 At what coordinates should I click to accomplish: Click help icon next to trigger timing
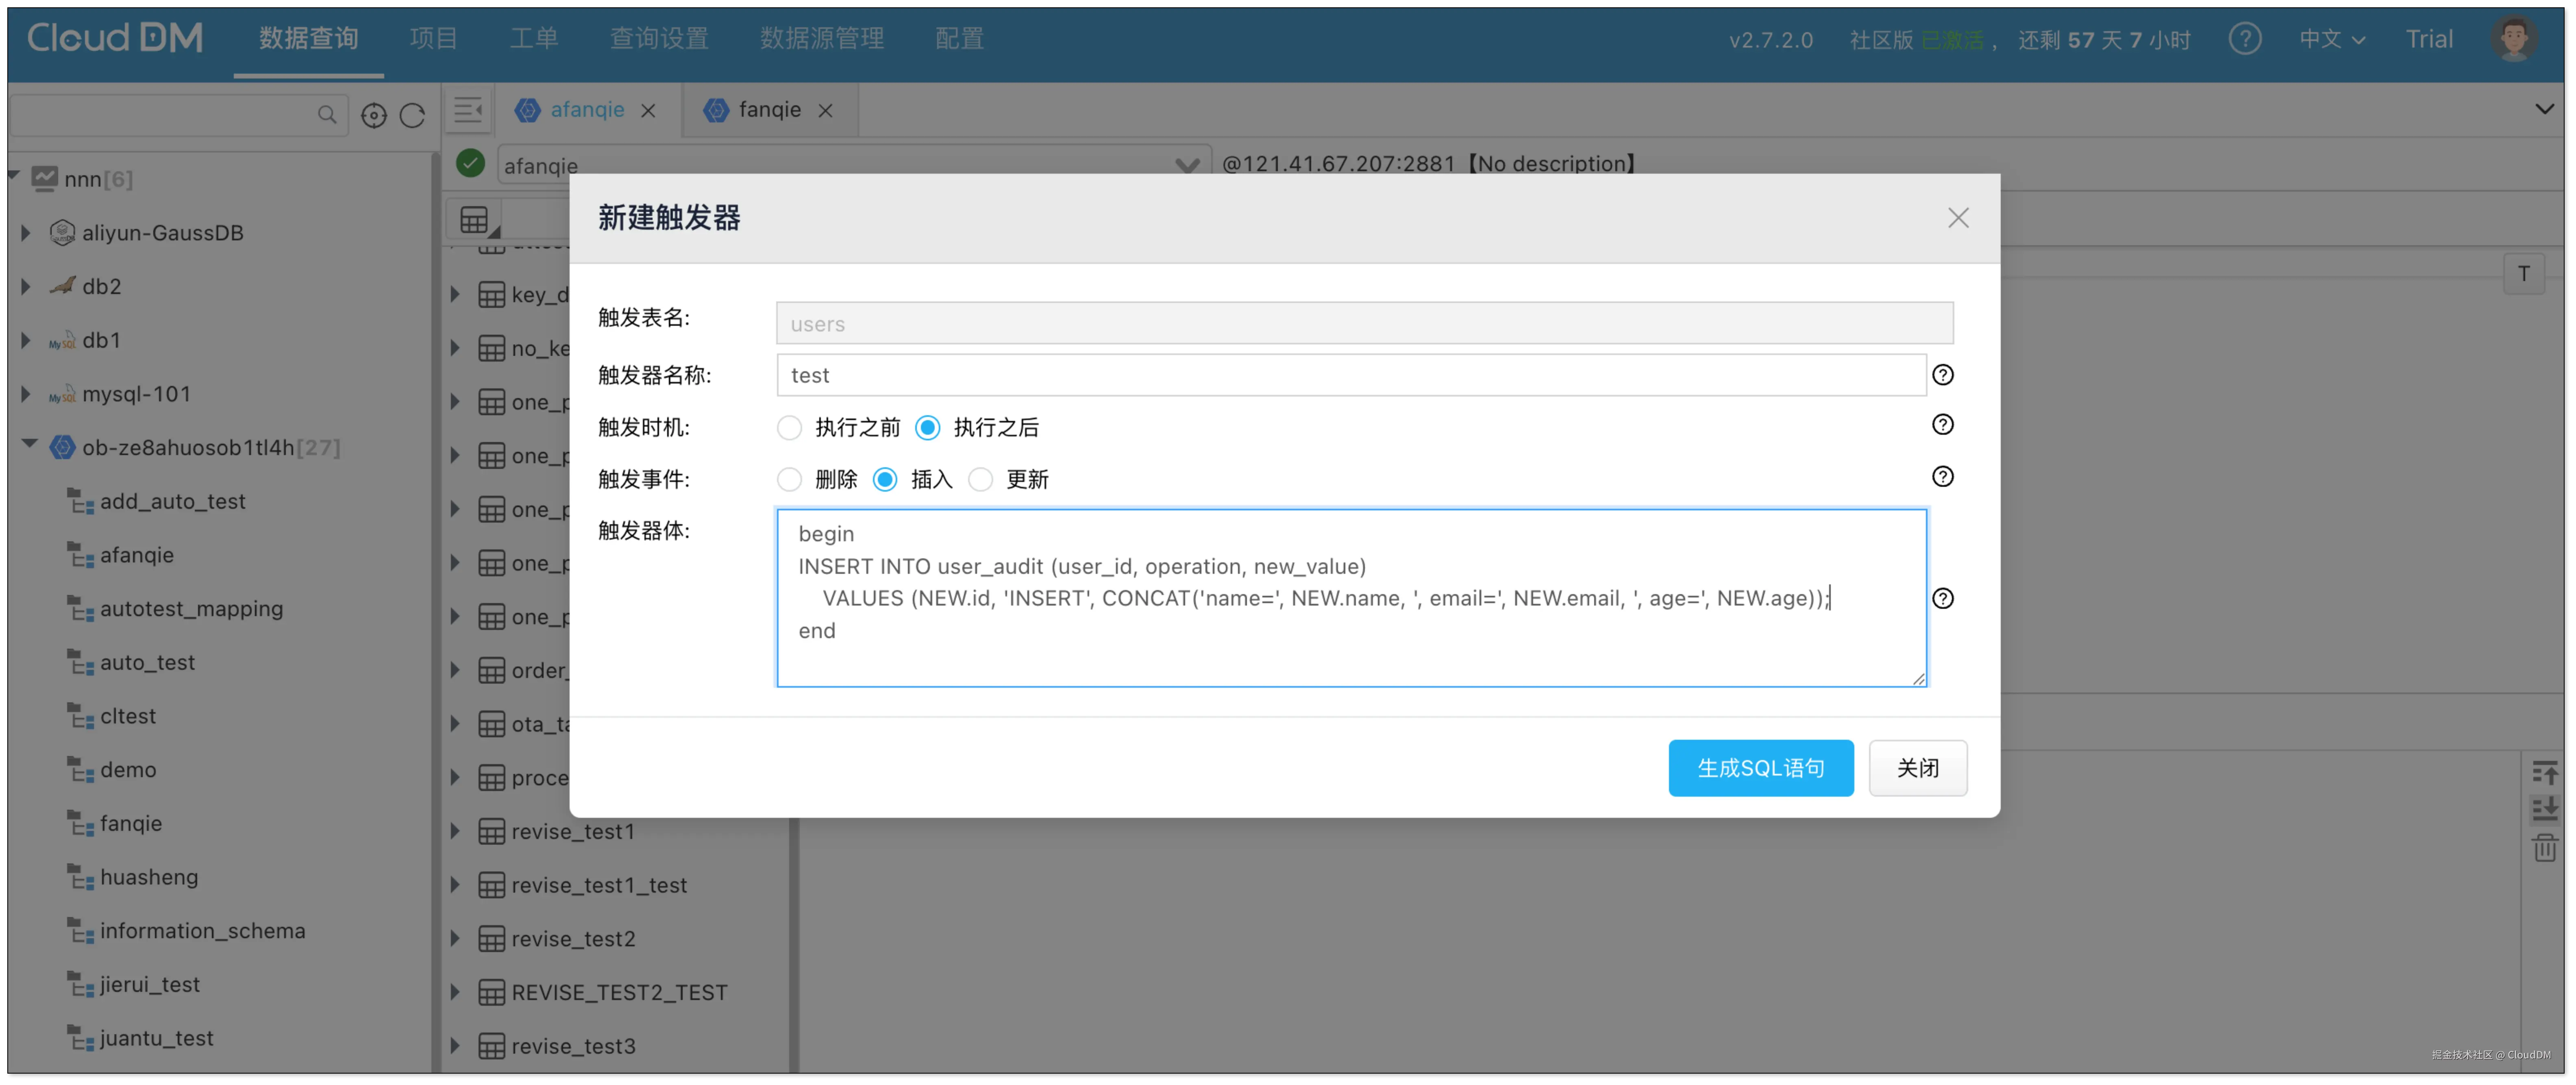pos(1942,425)
